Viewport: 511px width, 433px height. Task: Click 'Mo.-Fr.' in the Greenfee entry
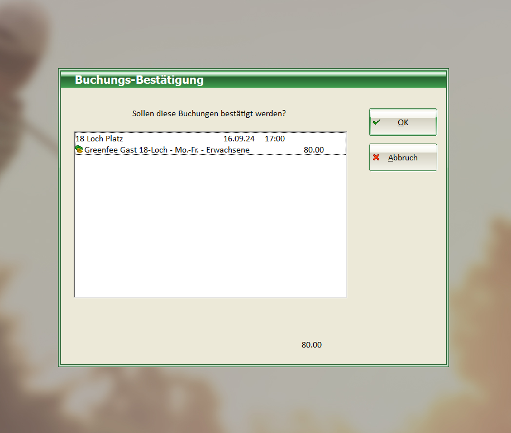click(188, 150)
